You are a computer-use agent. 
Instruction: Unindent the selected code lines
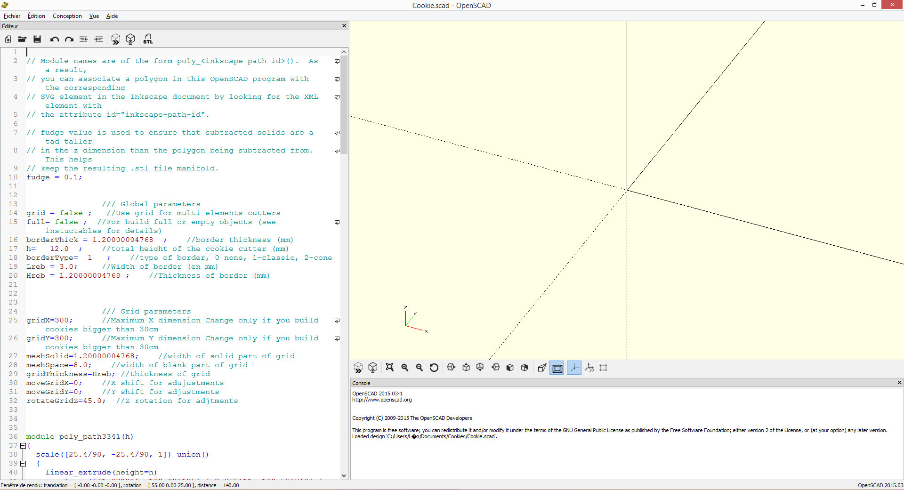pos(84,39)
